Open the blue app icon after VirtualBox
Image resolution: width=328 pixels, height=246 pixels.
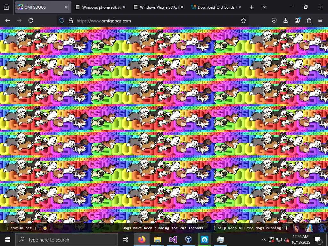pyautogui.click(x=204, y=240)
